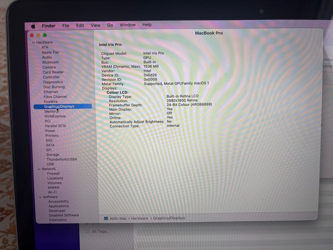This screenshot has width=333, height=250.
Task: Select Audio in the sidebar
Action: (x=47, y=57)
